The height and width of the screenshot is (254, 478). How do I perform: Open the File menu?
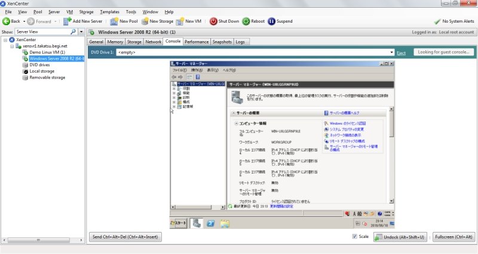(x=8, y=12)
